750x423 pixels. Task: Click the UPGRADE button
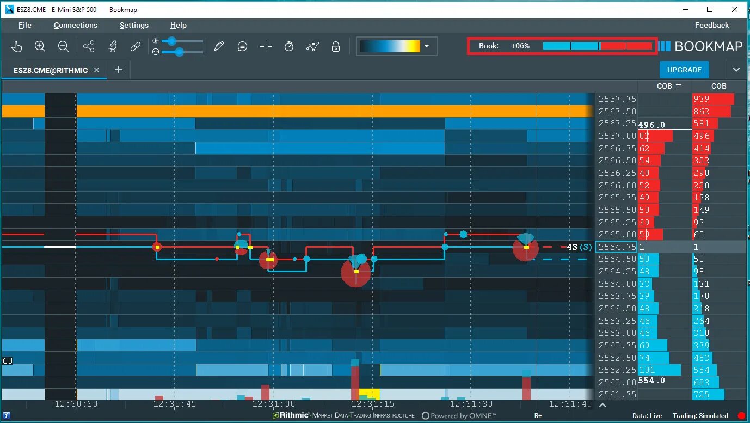(x=684, y=70)
